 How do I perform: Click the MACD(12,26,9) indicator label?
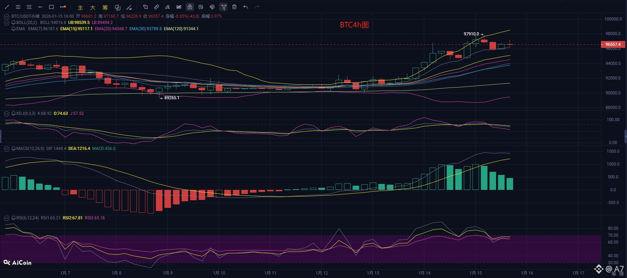click(x=30, y=149)
